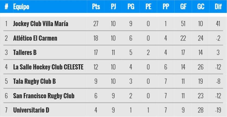This screenshot has width=227, height=117.
Task: Select the PP column header
Action: [166, 7]
